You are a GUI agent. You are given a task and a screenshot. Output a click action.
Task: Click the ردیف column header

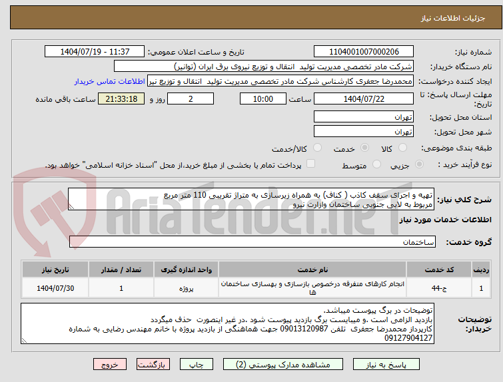click(x=481, y=270)
